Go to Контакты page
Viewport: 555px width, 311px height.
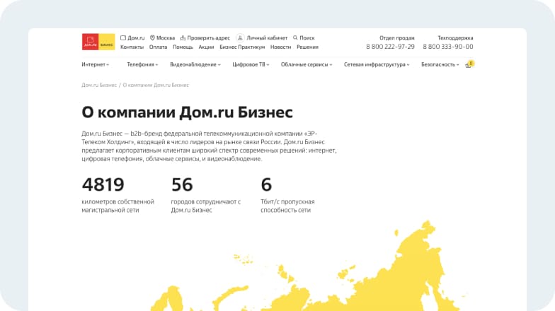[132, 47]
